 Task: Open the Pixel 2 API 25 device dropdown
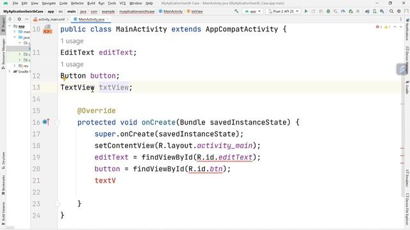(x=283, y=11)
